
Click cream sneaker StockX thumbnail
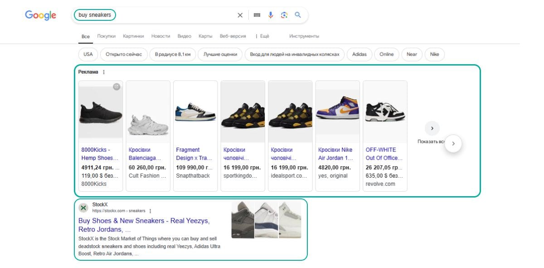290,220
